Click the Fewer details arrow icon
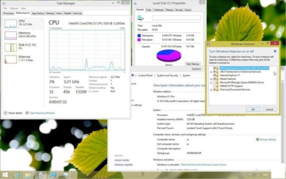The image size is (286, 179). coord(5,113)
